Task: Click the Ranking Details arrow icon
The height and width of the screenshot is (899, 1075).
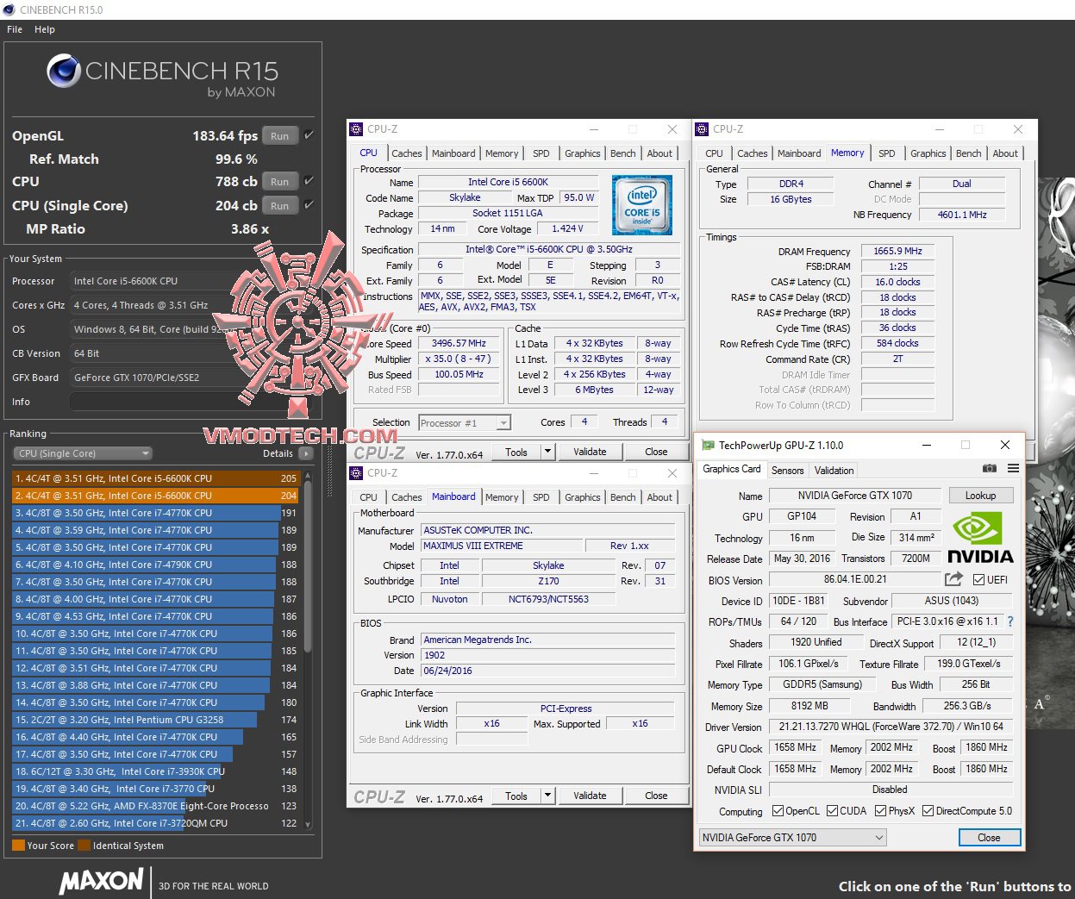Action: point(305,453)
